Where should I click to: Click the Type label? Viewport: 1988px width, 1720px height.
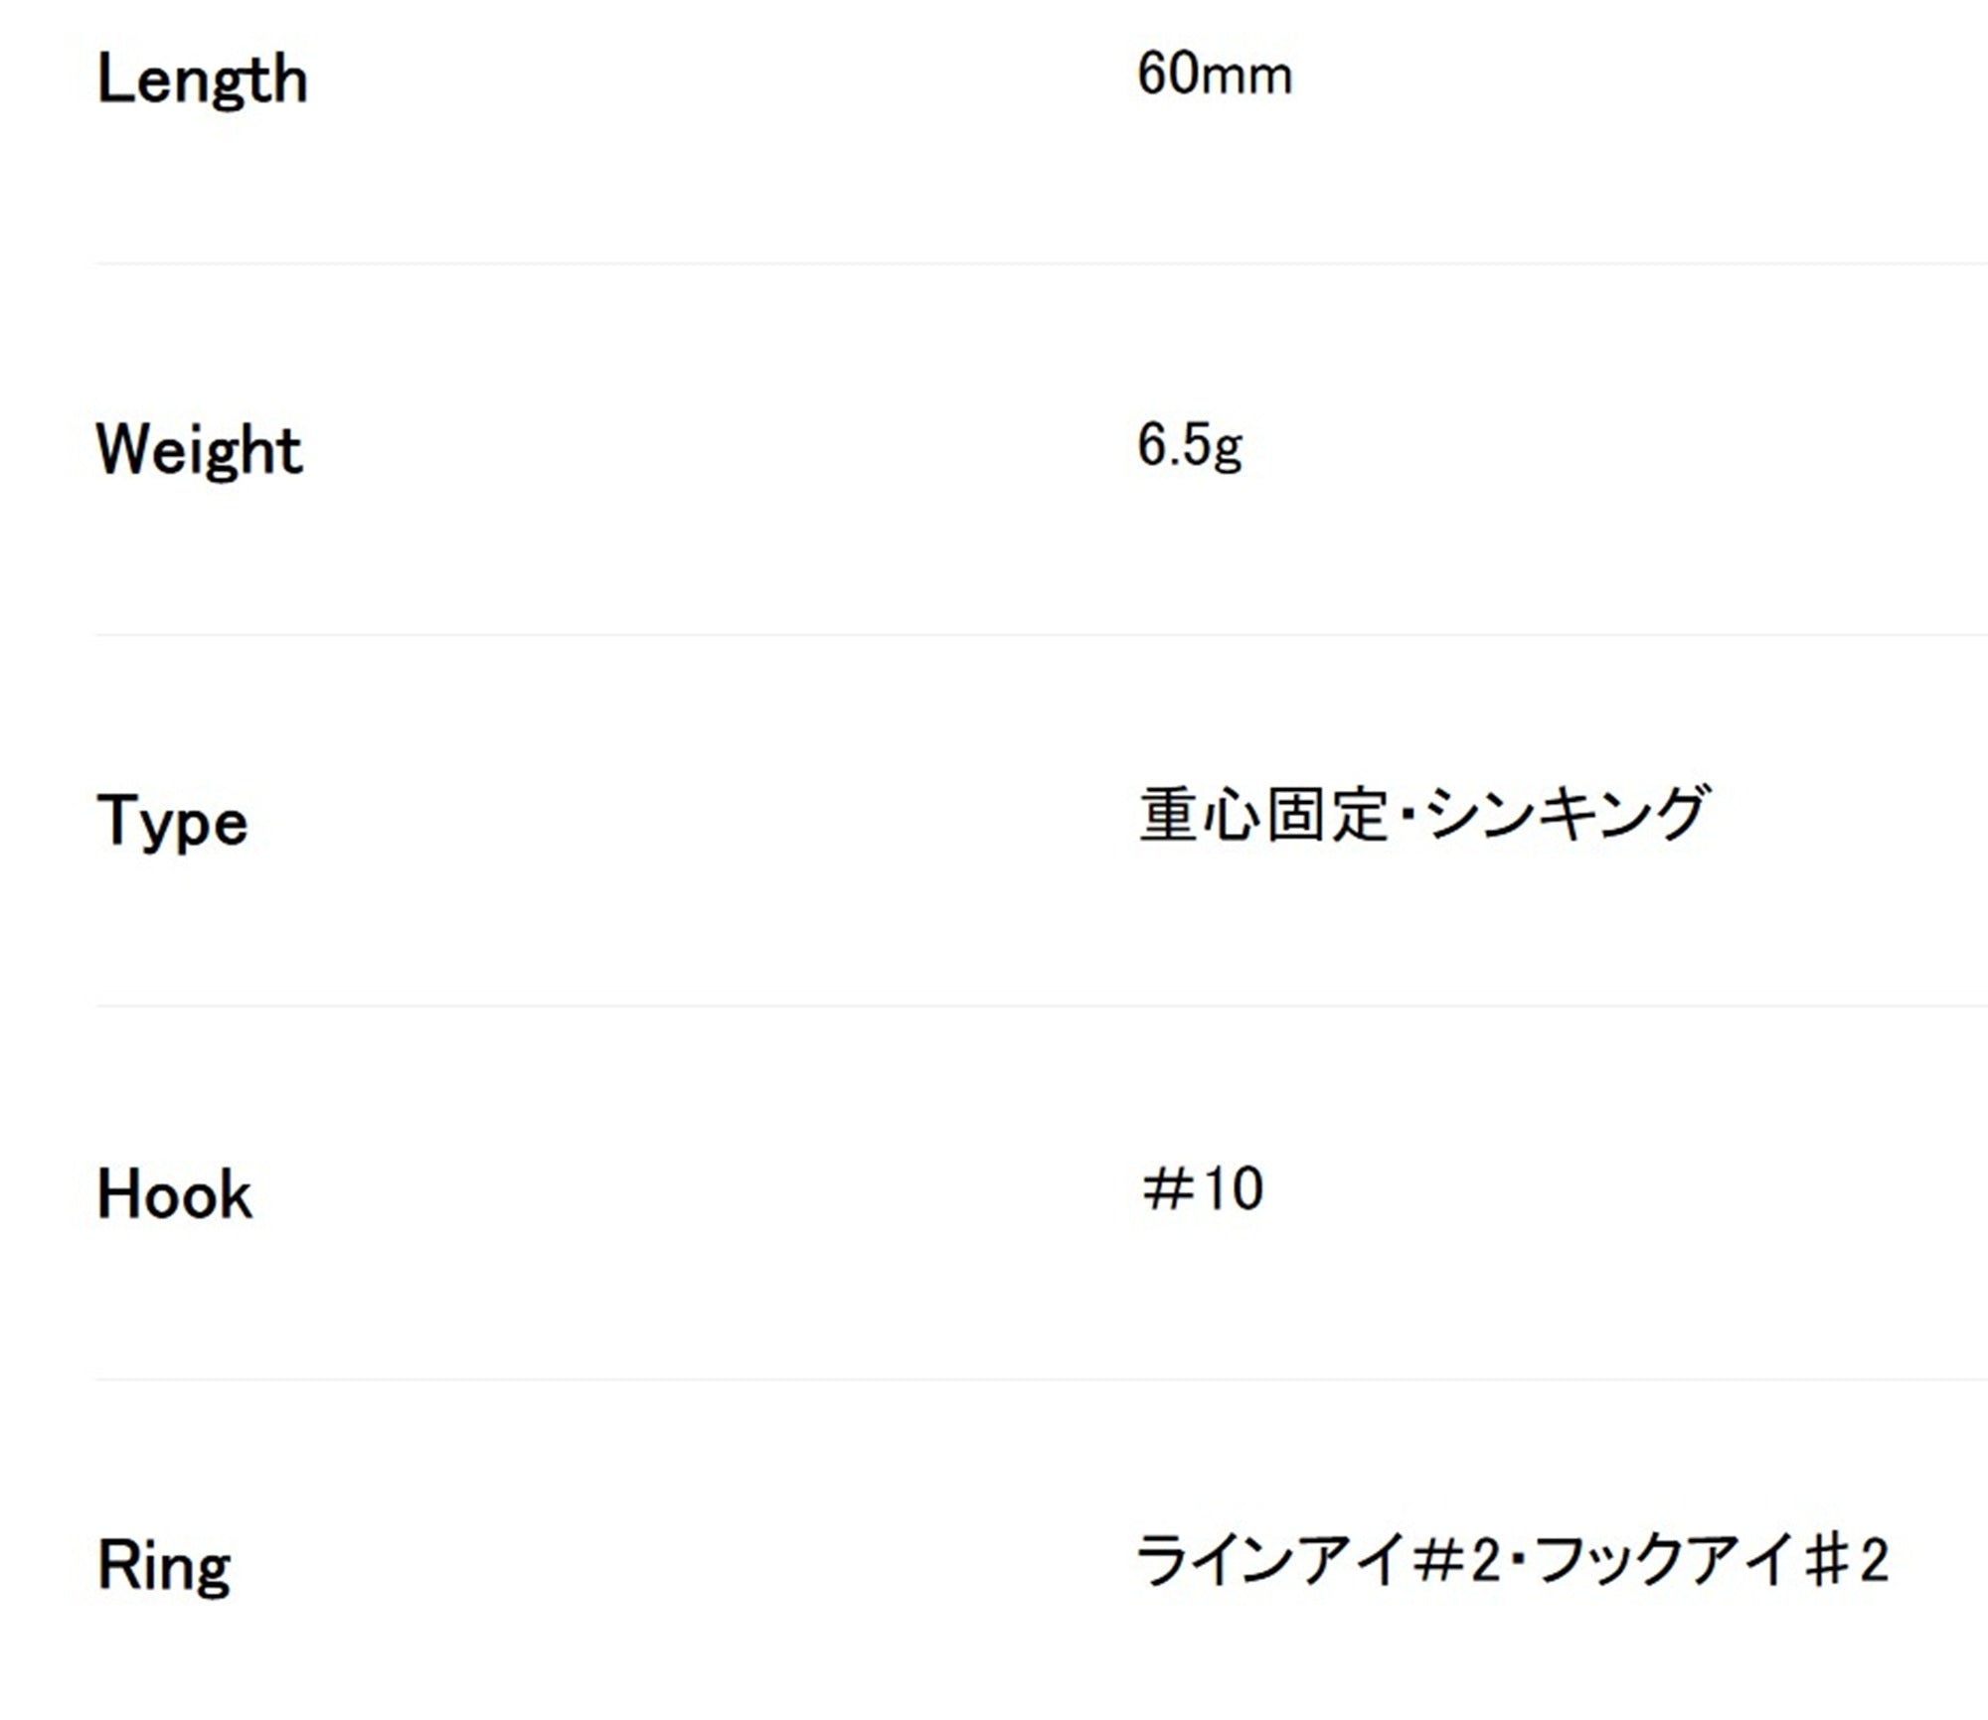click(172, 823)
